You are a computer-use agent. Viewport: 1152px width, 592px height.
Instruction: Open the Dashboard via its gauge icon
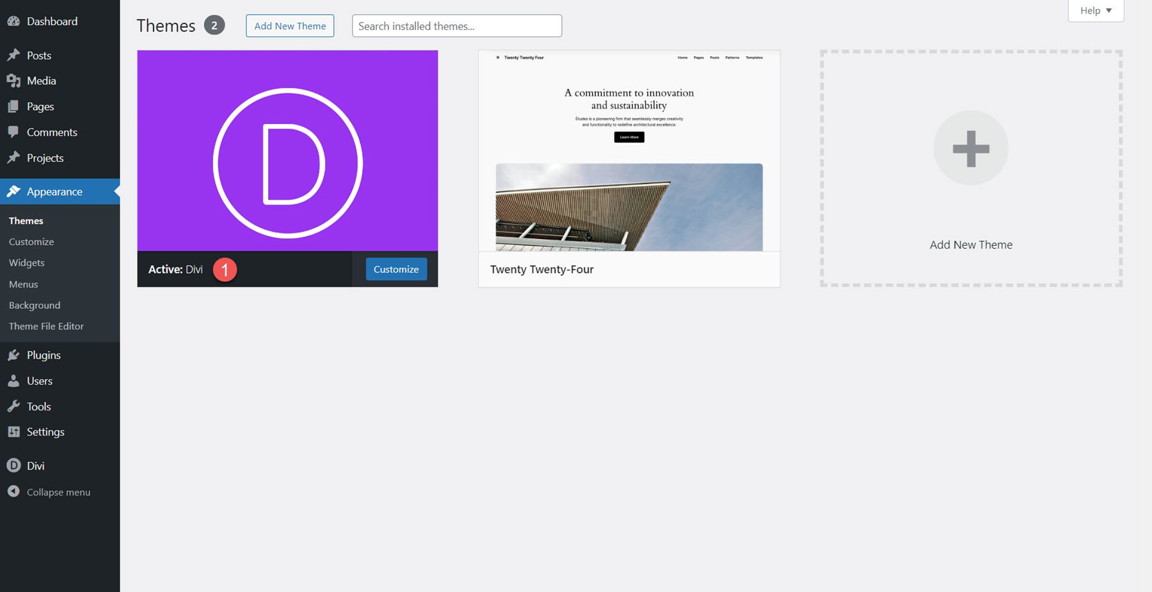[14, 21]
